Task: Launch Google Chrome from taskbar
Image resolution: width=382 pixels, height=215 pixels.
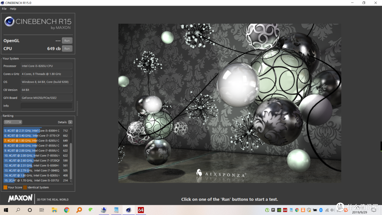Action: [x=66, y=210]
